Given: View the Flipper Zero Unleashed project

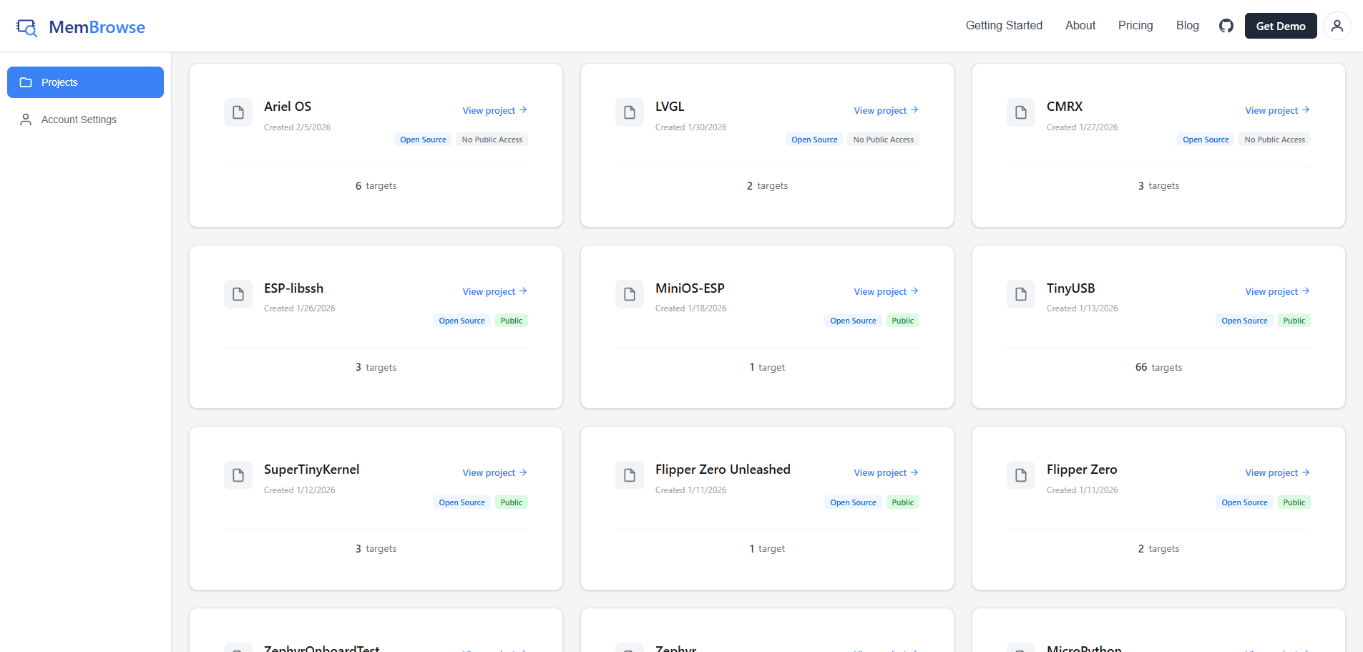Looking at the screenshot, I should pos(881,472).
